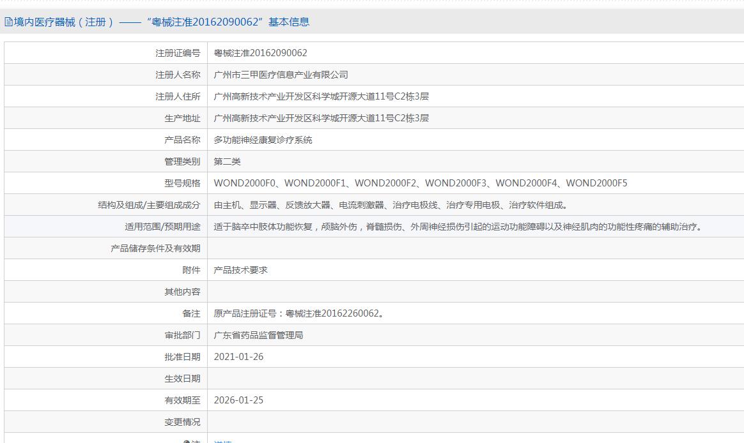744x443 pixels.
Task: Select the label '变更情况'
Action: pos(183,422)
